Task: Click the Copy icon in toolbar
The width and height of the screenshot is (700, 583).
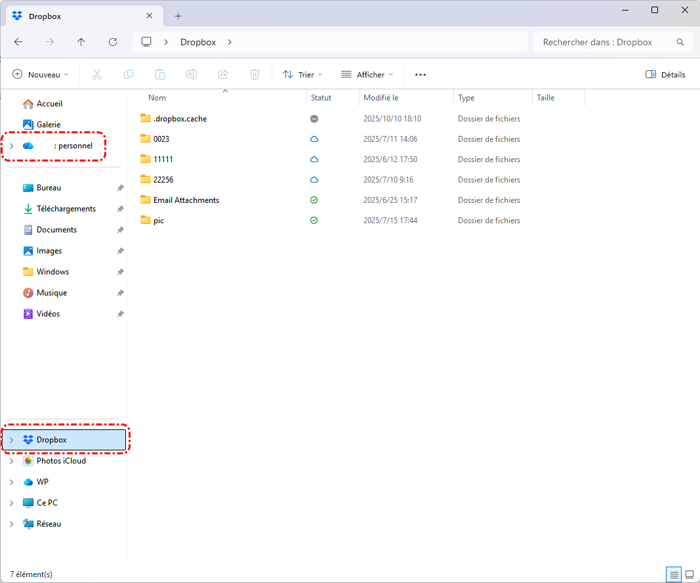Action: point(129,74)
